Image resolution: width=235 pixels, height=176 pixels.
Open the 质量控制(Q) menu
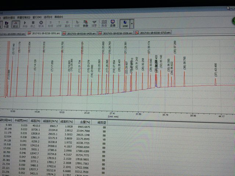tap(23, 18)
